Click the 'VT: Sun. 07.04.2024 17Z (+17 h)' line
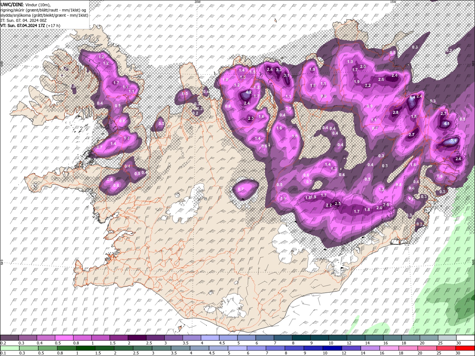 point(31,26)
